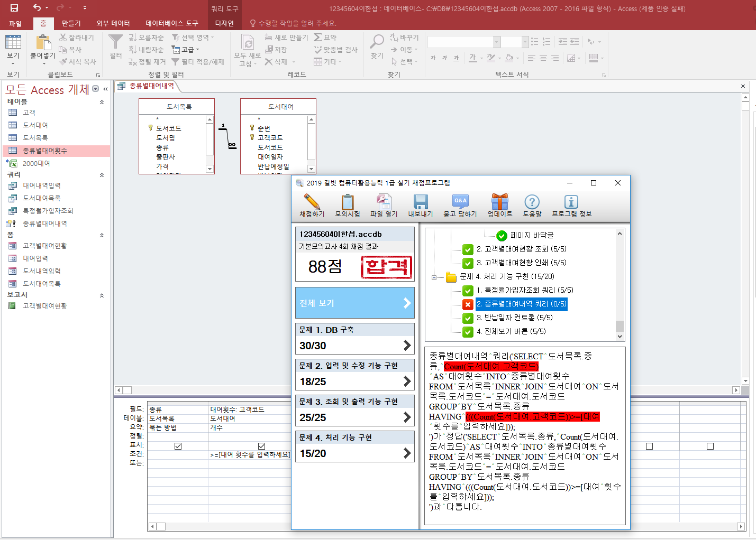Open 문제 2. 입력 및 수정 기능 구현 score
The height and width of the screenshot is (540, 756).
click(x=354, y=374)
